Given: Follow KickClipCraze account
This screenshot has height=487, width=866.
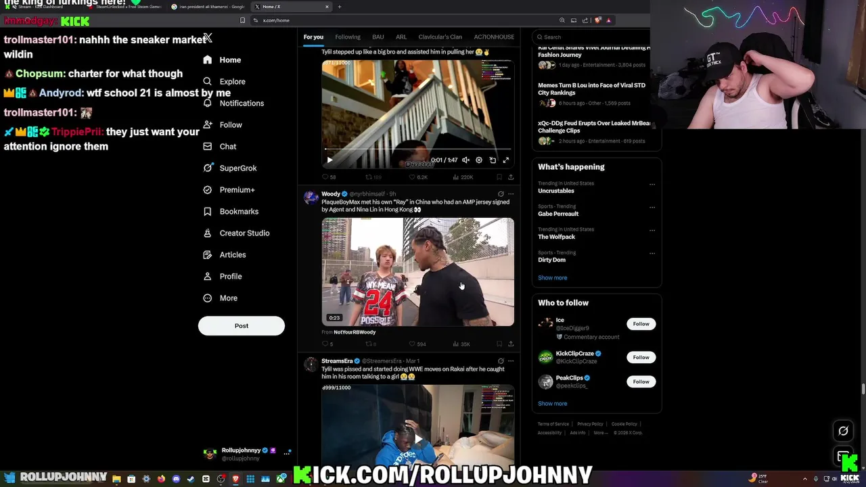Looking at the screenshot, I should pyautogui.click(x=641, y=357).
